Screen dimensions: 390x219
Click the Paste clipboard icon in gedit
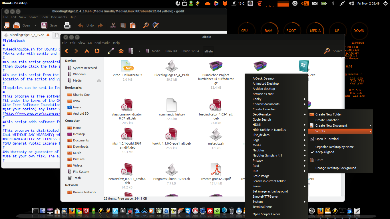[132, 25]
